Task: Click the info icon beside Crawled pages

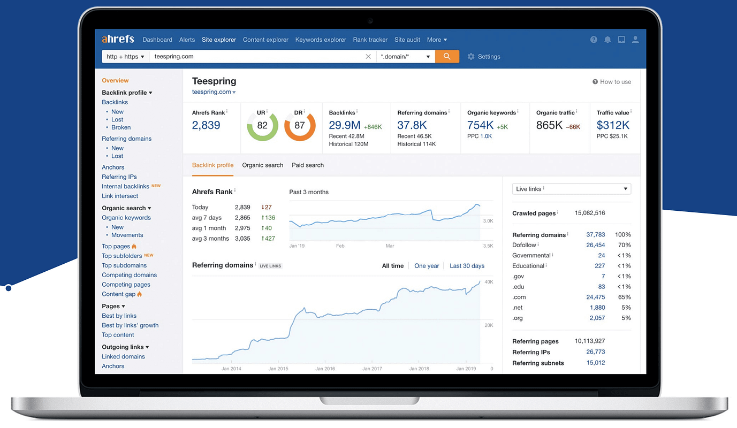Action: pos(558,212)
